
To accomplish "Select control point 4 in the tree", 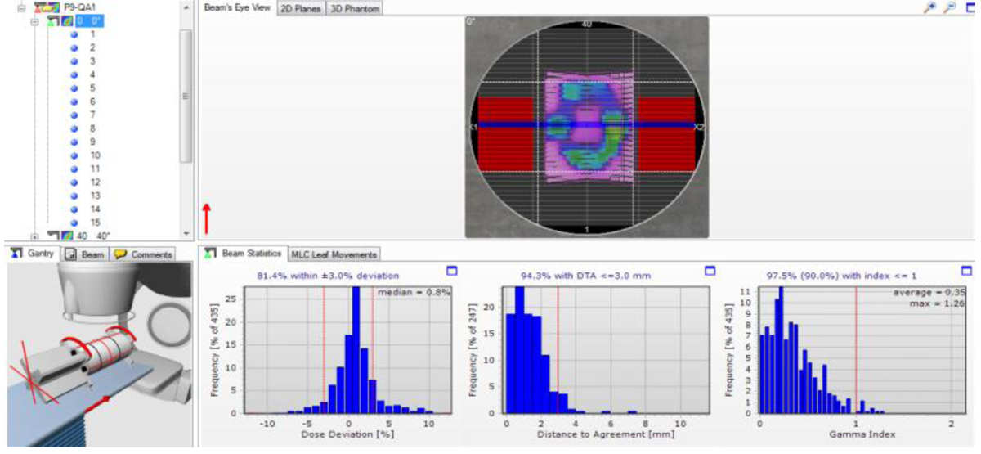I will click(93, 74).
